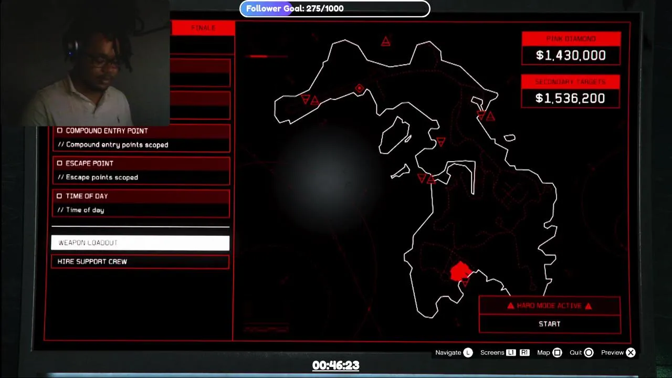The image size is (672, 378).
Task: Click the Map label text
Action: tap(543, 353)
